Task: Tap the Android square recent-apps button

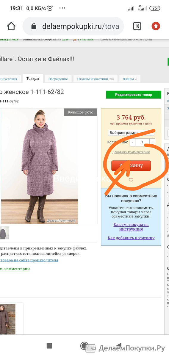Action: [x=49, y=346]
